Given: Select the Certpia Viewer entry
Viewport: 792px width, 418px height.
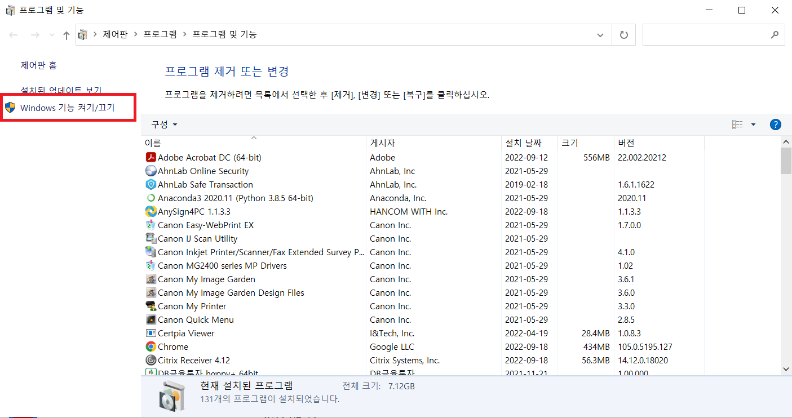Looking at the screenshot, I should 186,333.
